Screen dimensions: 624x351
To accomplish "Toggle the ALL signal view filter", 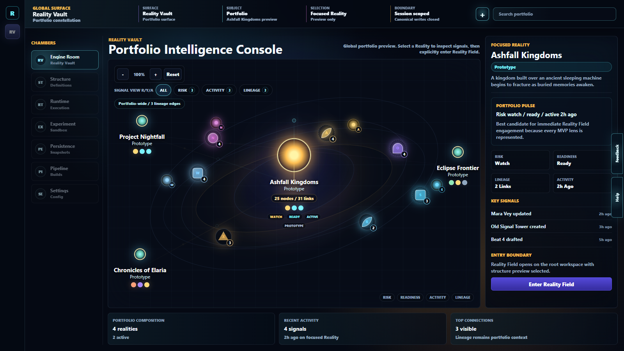I will [x=163, y=90].
